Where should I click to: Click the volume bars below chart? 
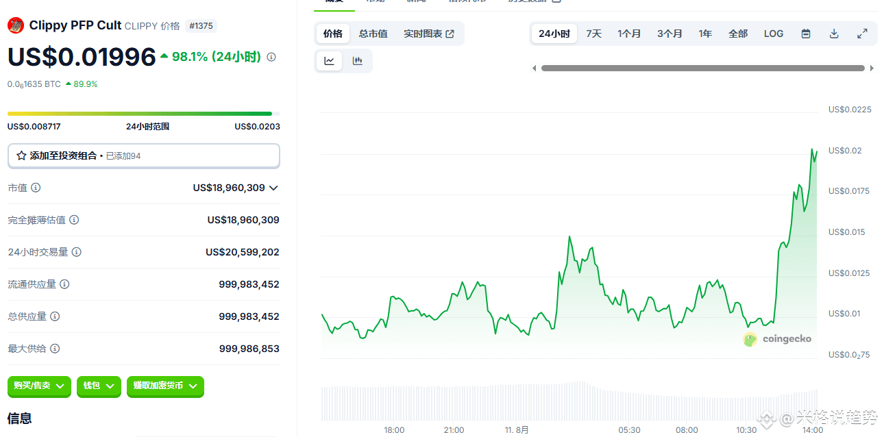pos(569,401)
